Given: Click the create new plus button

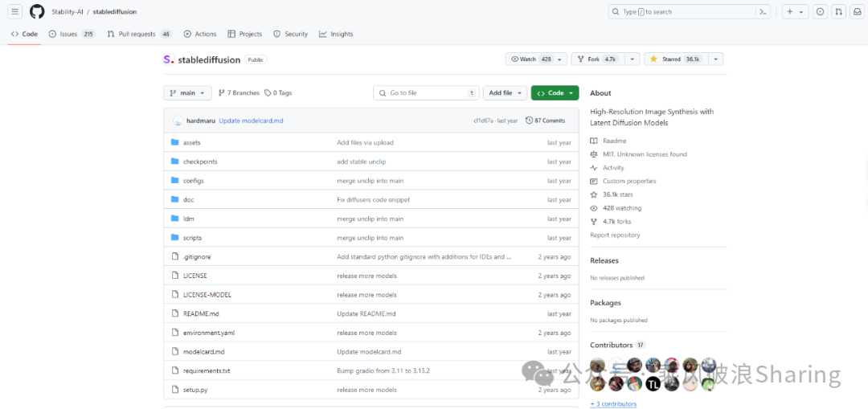Looking at the screenshot, I should point(795,11).
